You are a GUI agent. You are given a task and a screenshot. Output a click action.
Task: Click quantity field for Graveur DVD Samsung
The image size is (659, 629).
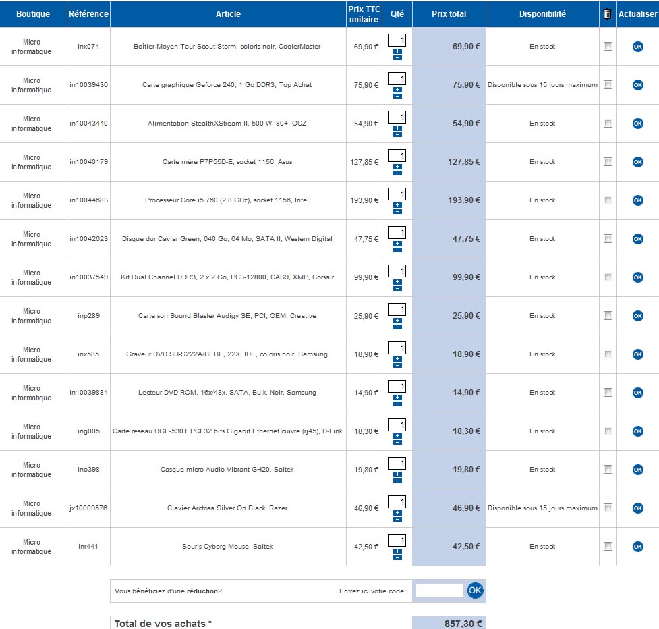(397, 348)
